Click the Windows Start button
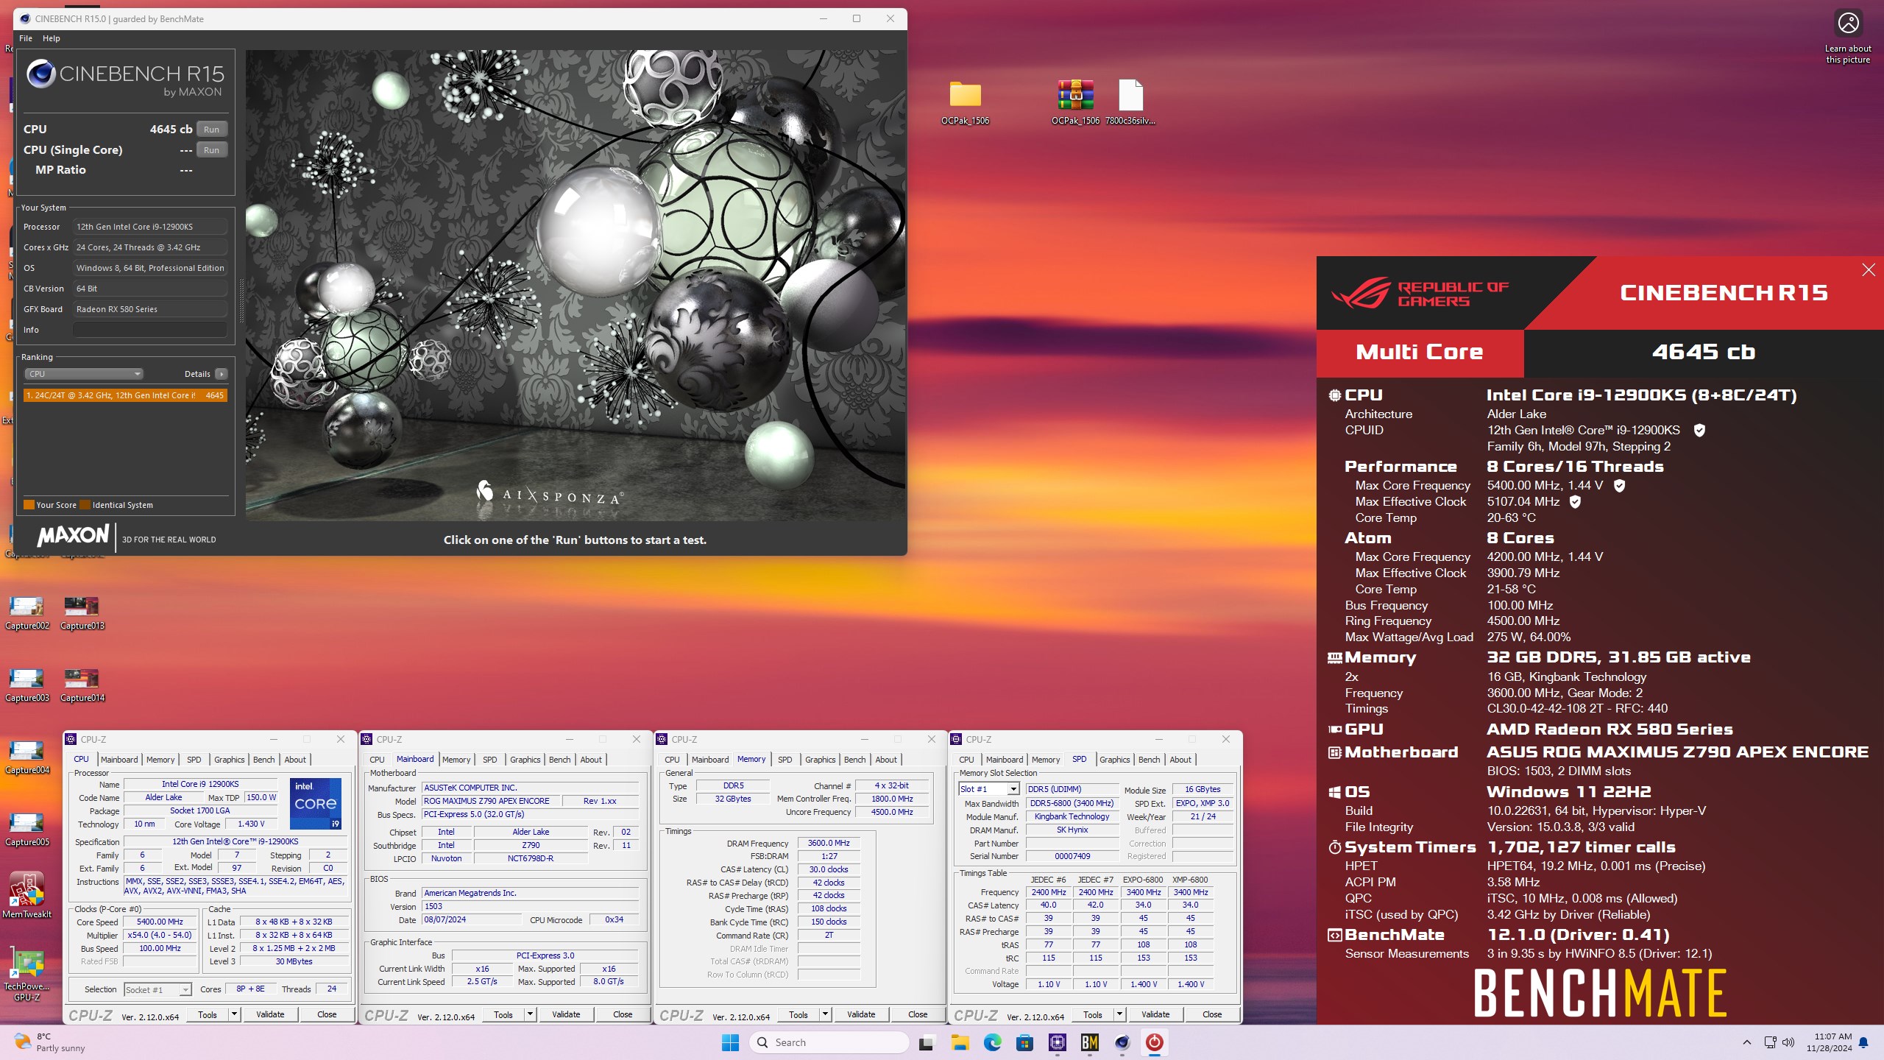 tap(730, 1042)
